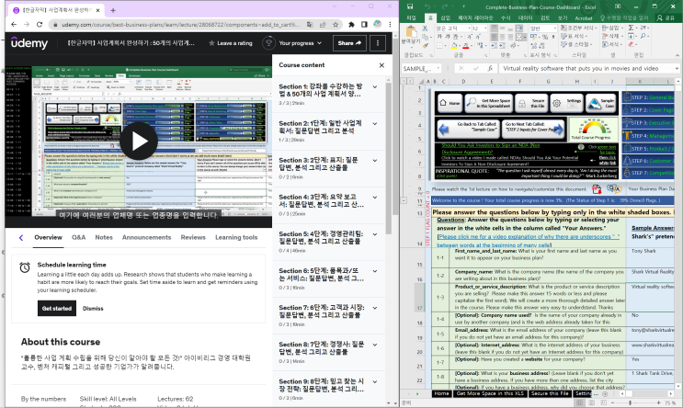
Task: Click the left arrow beside Overview tab
Action: click(21, 237)
